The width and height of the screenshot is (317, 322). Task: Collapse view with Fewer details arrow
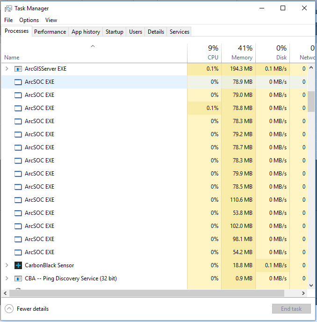[x=9, y=308]
